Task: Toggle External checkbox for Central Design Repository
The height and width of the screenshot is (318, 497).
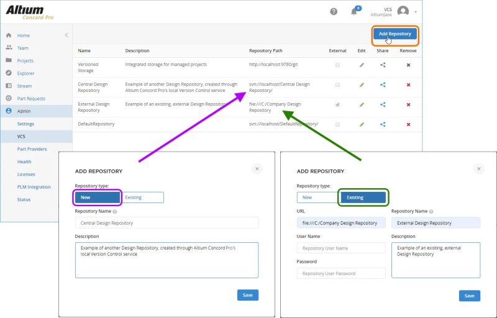Action: coord(337,85)
